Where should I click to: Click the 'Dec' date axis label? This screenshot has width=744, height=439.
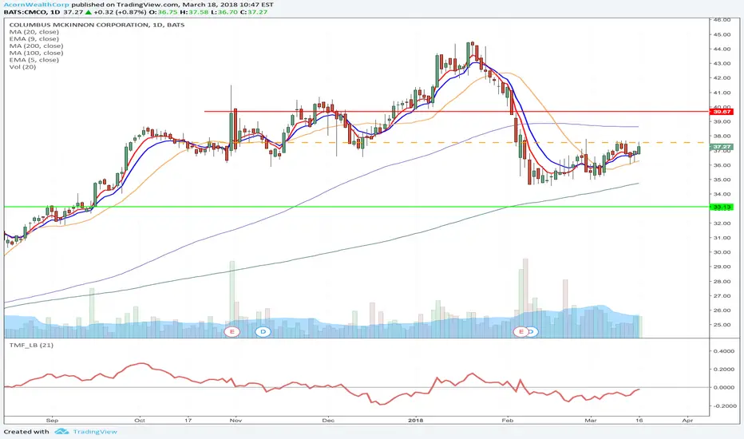click(328, 421)
